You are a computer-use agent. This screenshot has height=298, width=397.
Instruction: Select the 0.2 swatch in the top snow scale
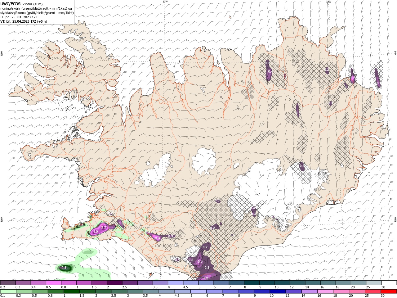pos(8,282)
